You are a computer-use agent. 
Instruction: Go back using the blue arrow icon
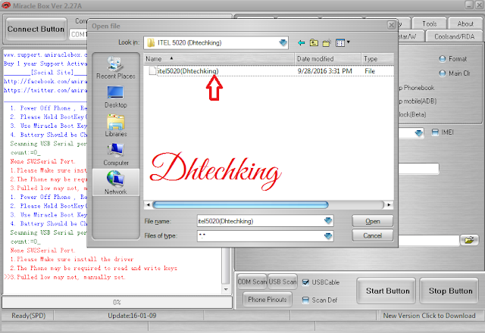[302, 42]
